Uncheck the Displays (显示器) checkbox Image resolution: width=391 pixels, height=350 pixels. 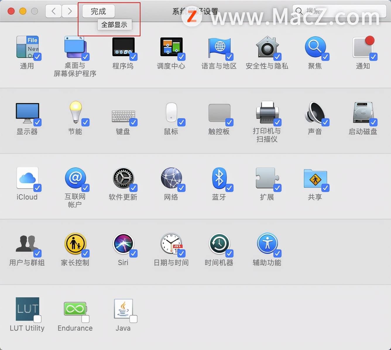(37, 122)
